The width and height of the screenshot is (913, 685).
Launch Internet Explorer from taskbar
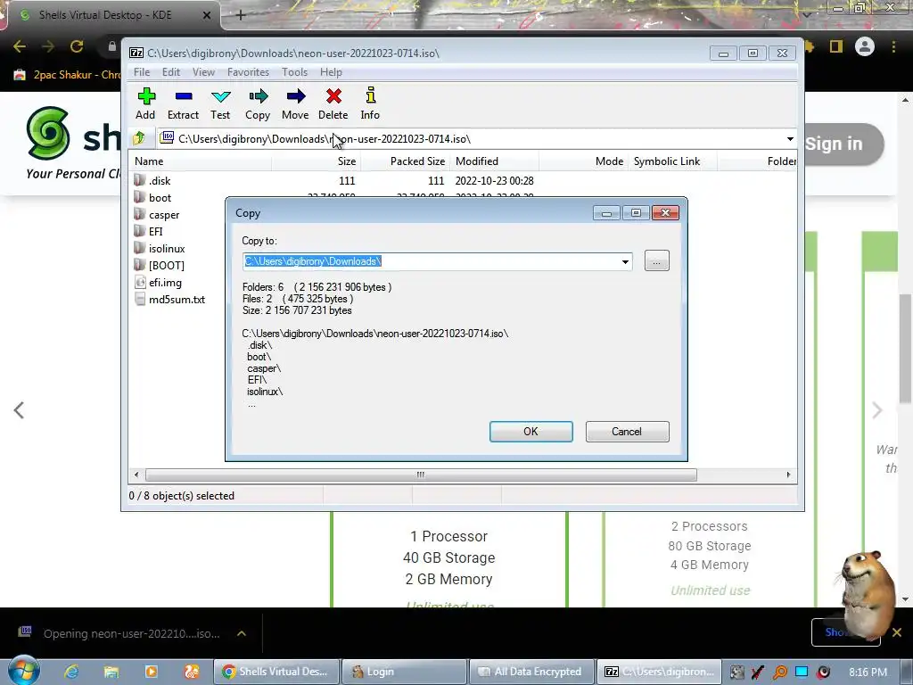click(x=71, y=672)
